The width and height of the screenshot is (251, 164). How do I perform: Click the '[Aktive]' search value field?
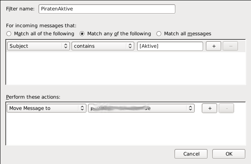(x=170, y=46)
